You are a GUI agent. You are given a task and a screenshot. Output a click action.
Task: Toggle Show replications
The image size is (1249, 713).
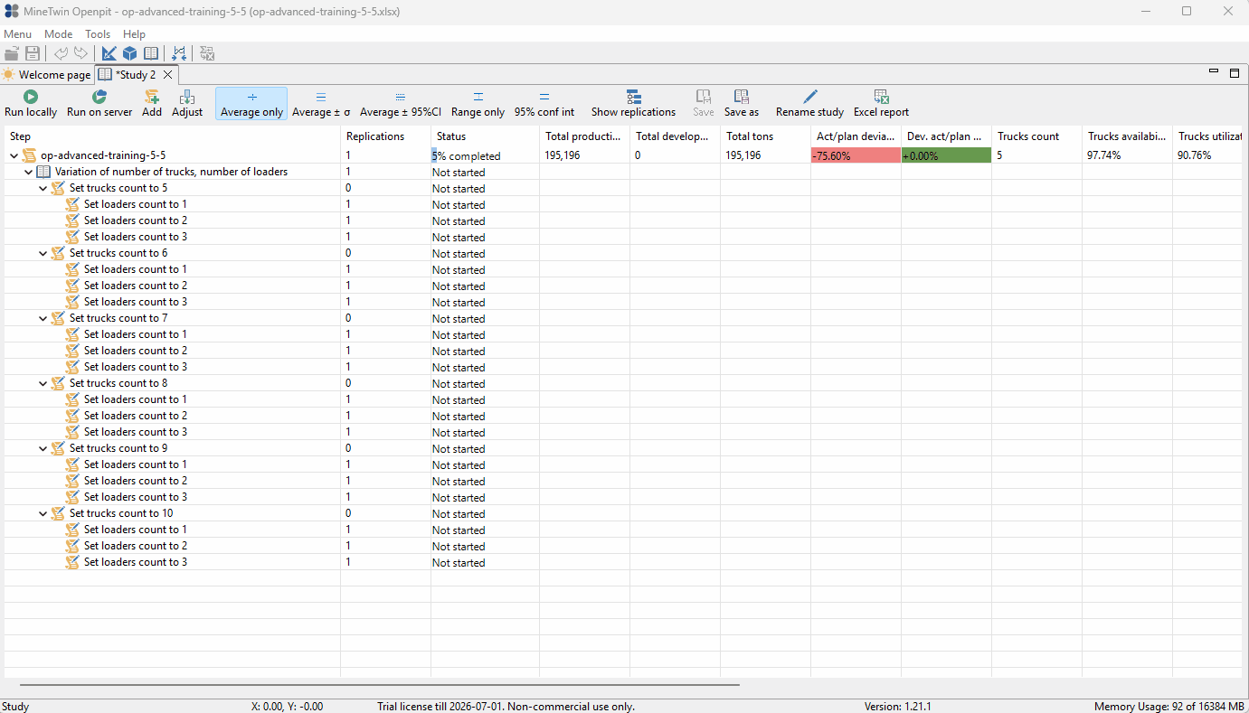click(x=633, y=104)
